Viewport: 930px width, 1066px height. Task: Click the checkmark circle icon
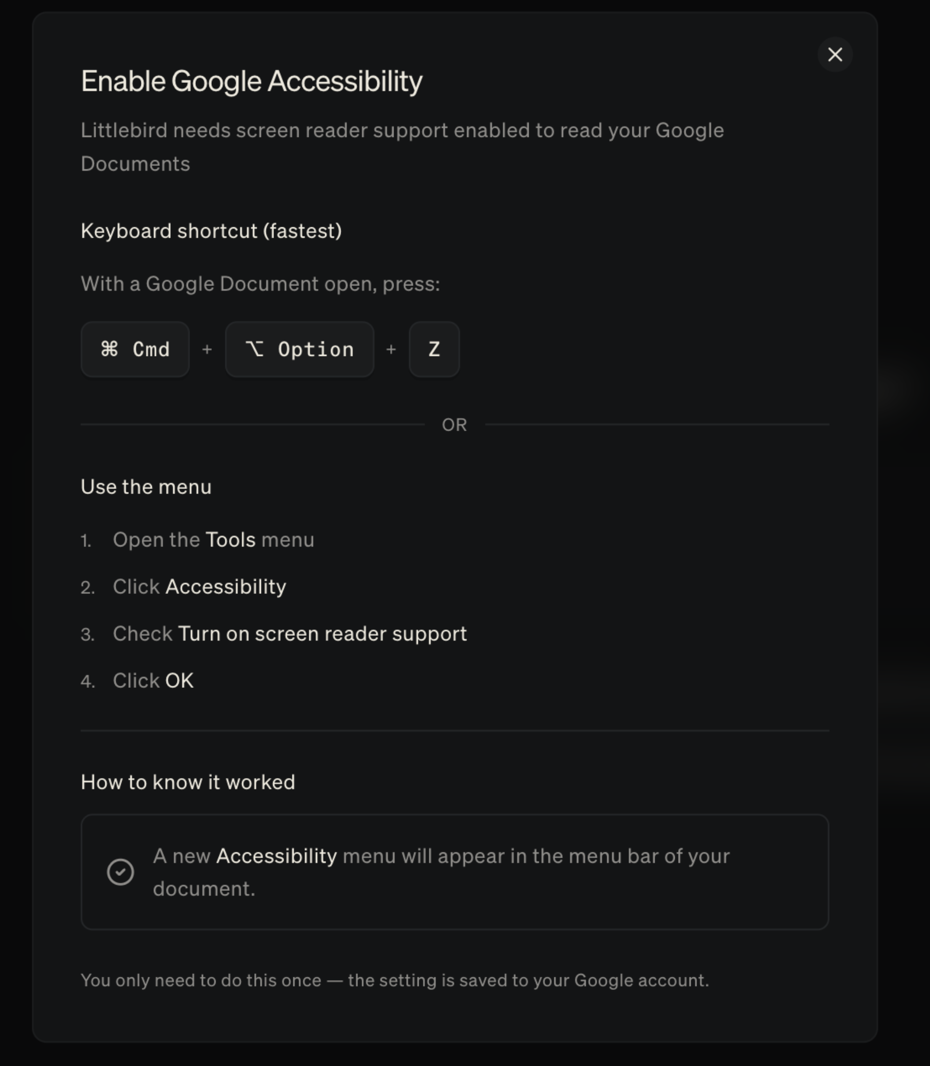(121, 872)
